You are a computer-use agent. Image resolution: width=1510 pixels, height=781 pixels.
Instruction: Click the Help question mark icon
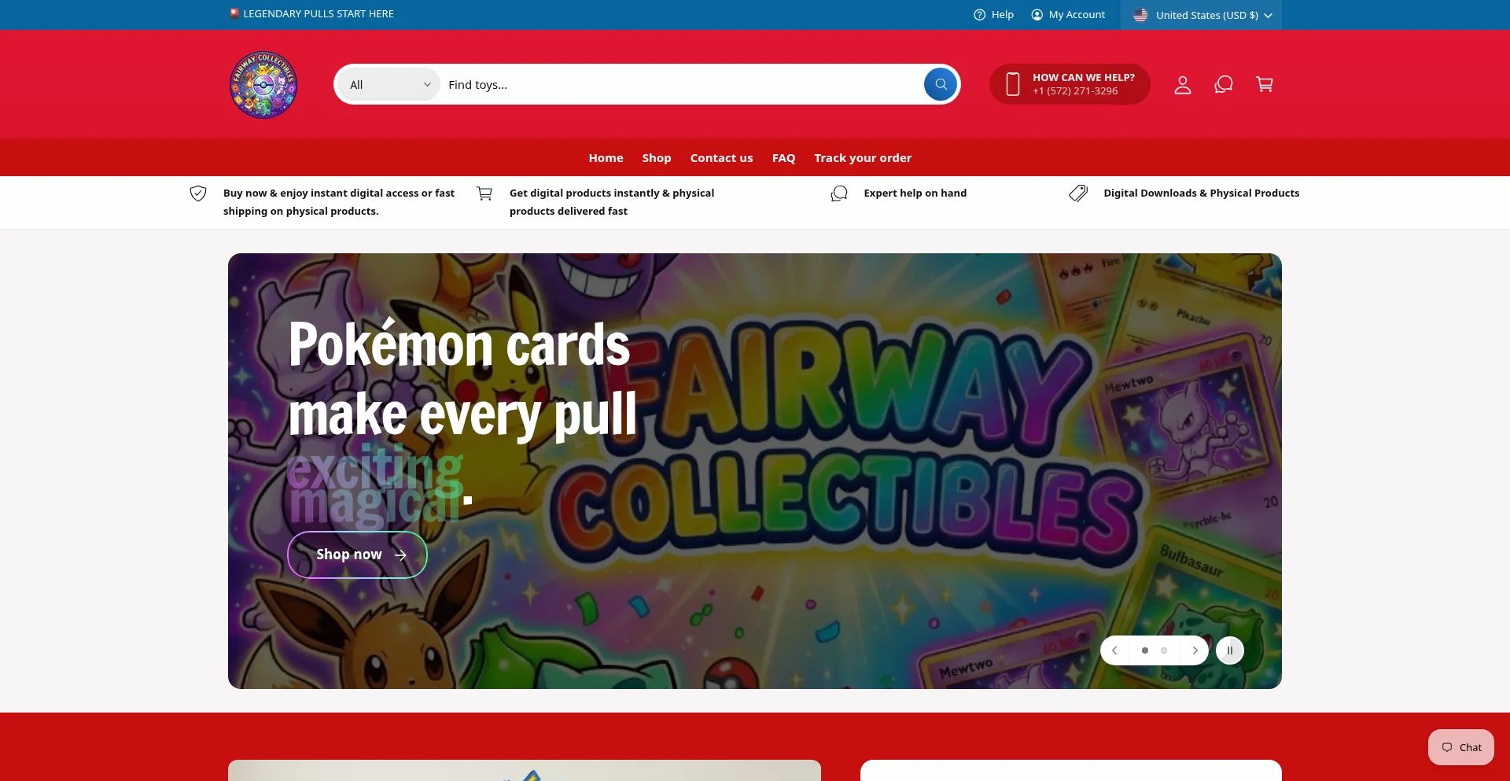(979, 15)
